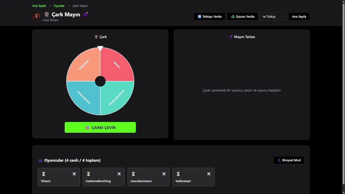Click the host avatar picture
The width and height of the screenshot is (345, 194).
[36, 16]
